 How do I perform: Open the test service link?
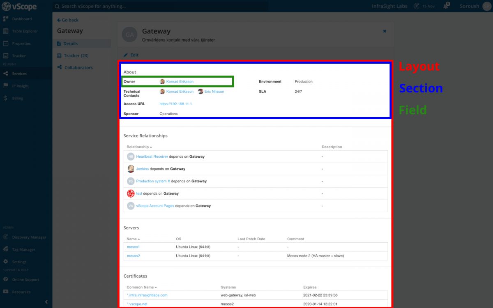click(x=139, y=193)
